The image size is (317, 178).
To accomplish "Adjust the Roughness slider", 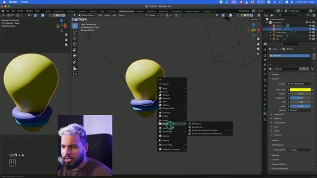I will pyautogui.click(x=301, y=98).
